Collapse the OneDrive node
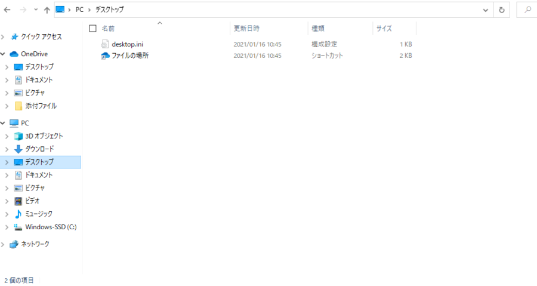This screenshot has height=286, width=537. 3,54
